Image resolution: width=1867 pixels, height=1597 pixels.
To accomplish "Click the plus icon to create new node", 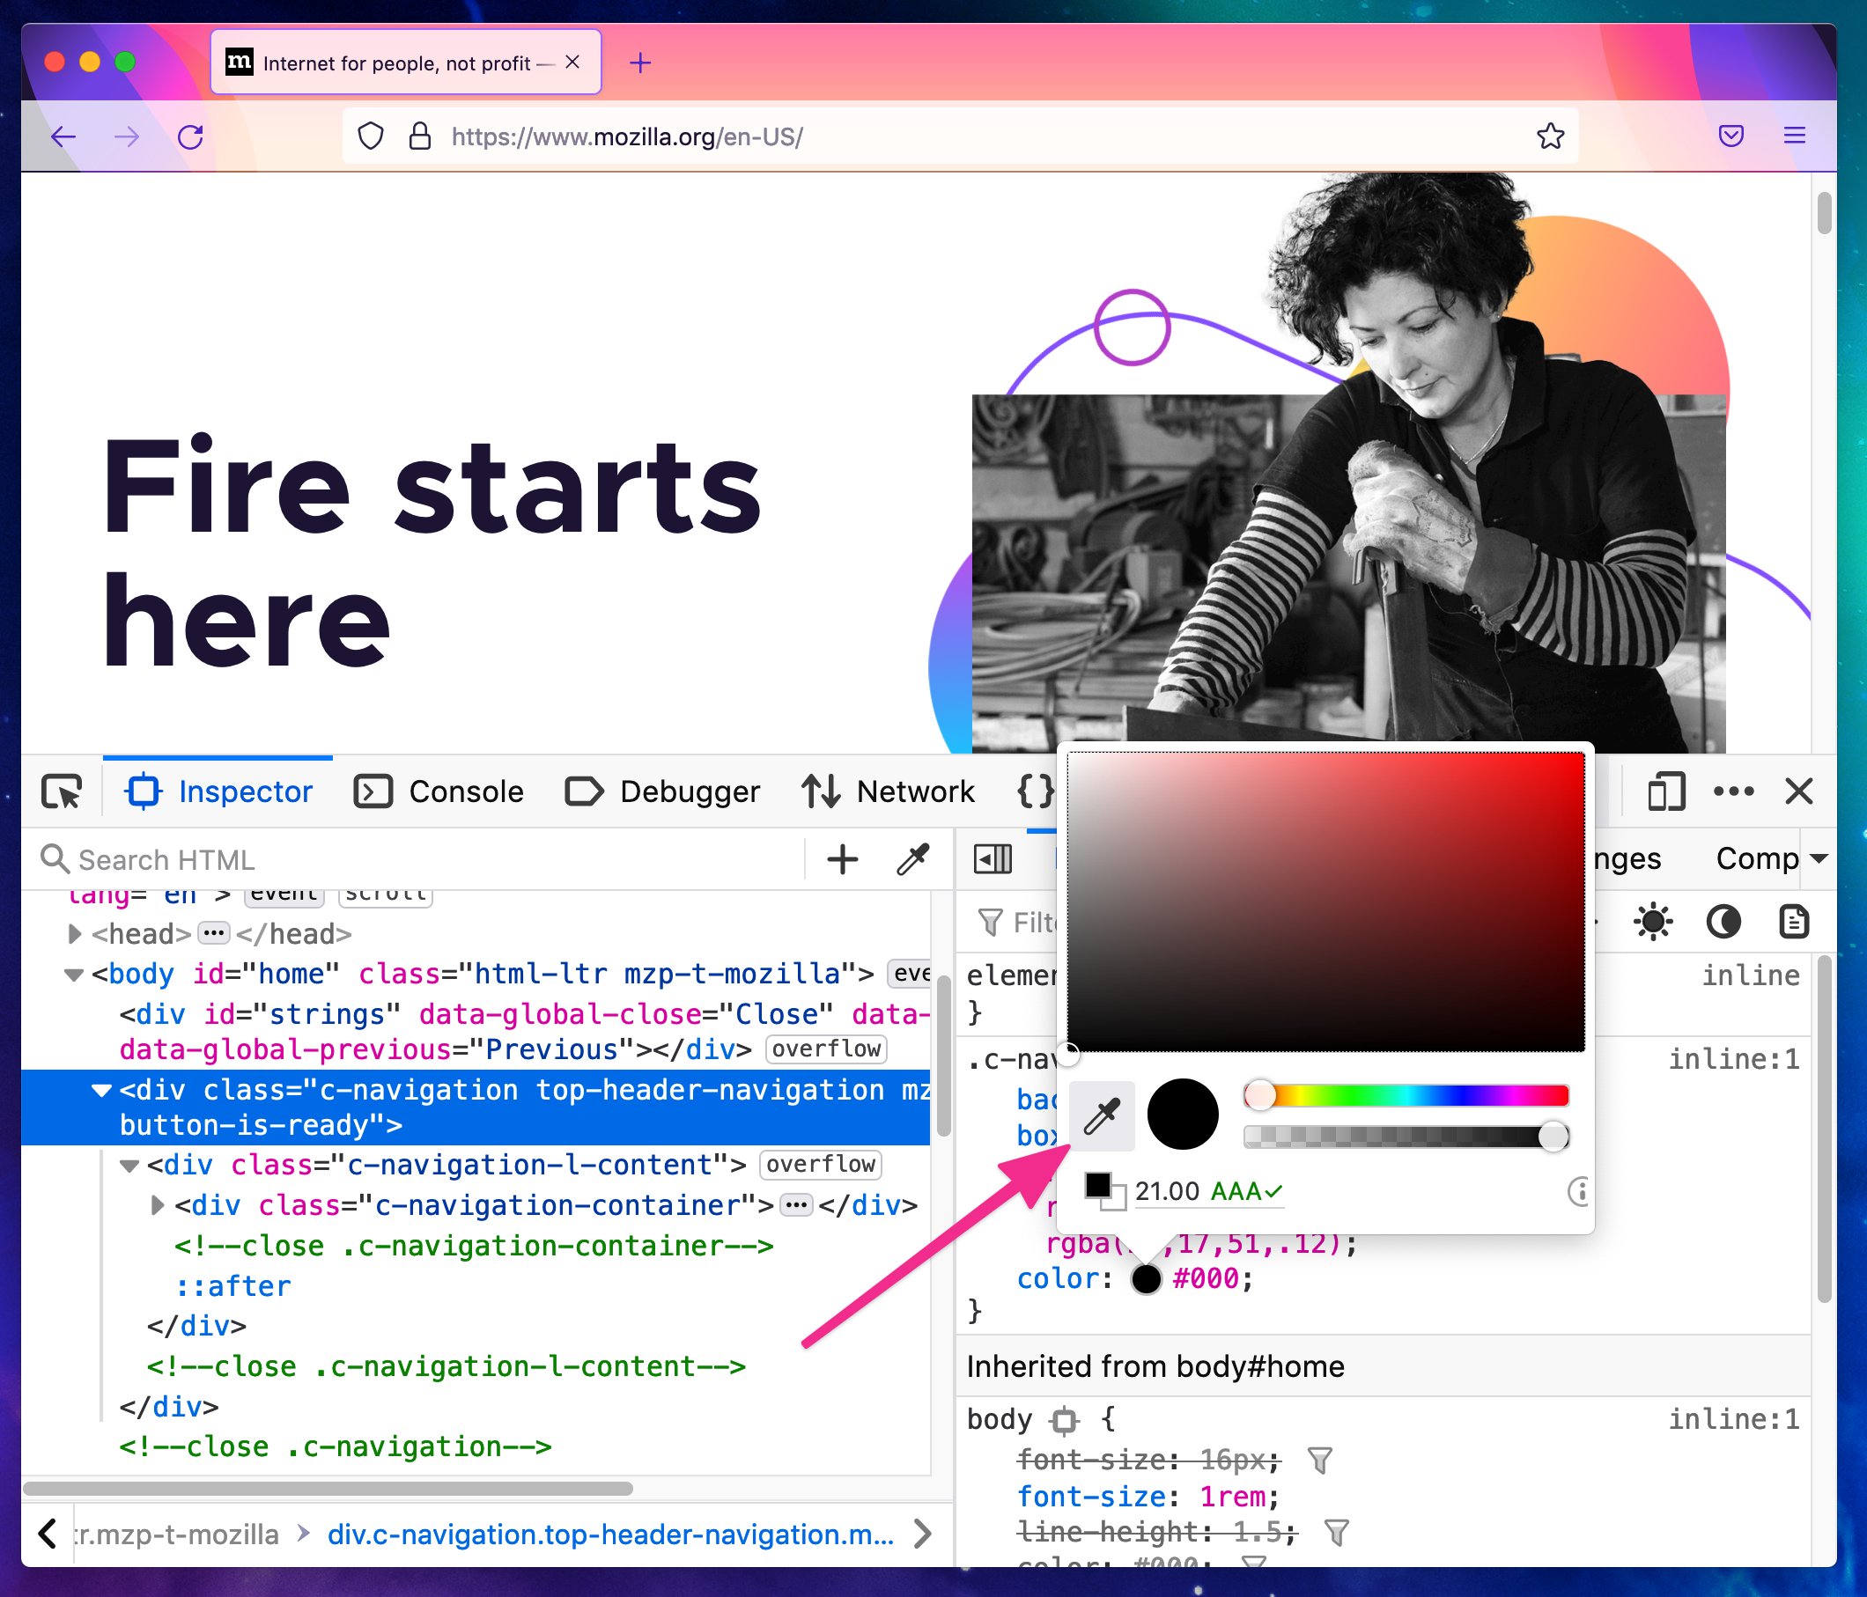I will [843, 859].
